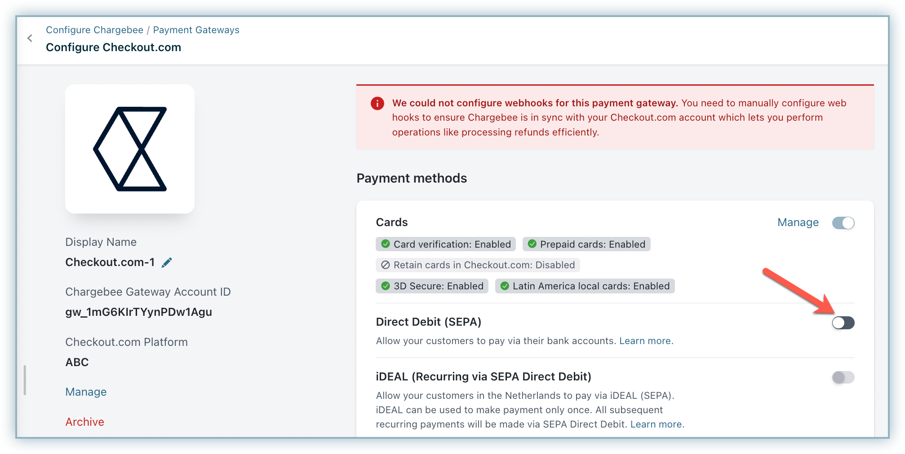The image size is (905, 454).
Task: Open the Configure Chargebee breadcrumb
Action: click(94, 30)
